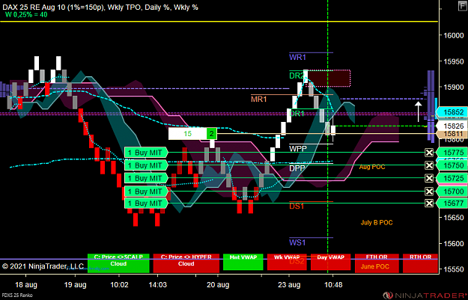This screenshot has height=300, width=468.
Task: Click the 20 aug date label
Action: pos(218,285)
